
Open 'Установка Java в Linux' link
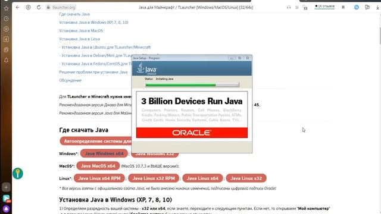coord(79,39)
